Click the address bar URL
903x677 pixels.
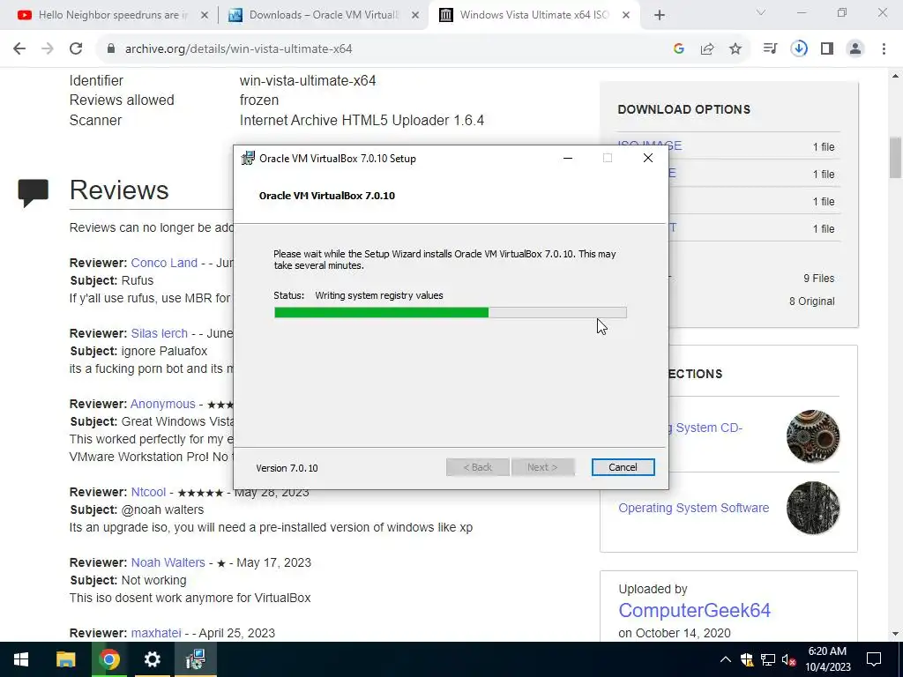(x=238, y=49)
